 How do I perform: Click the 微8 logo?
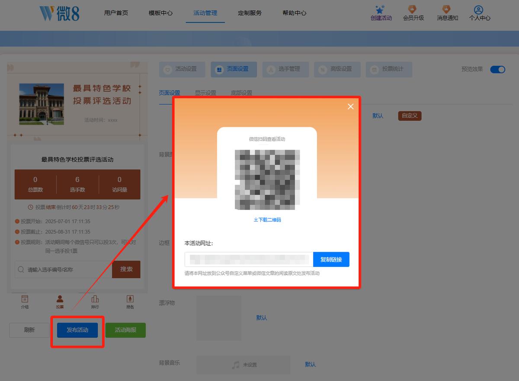coord(60,13)
